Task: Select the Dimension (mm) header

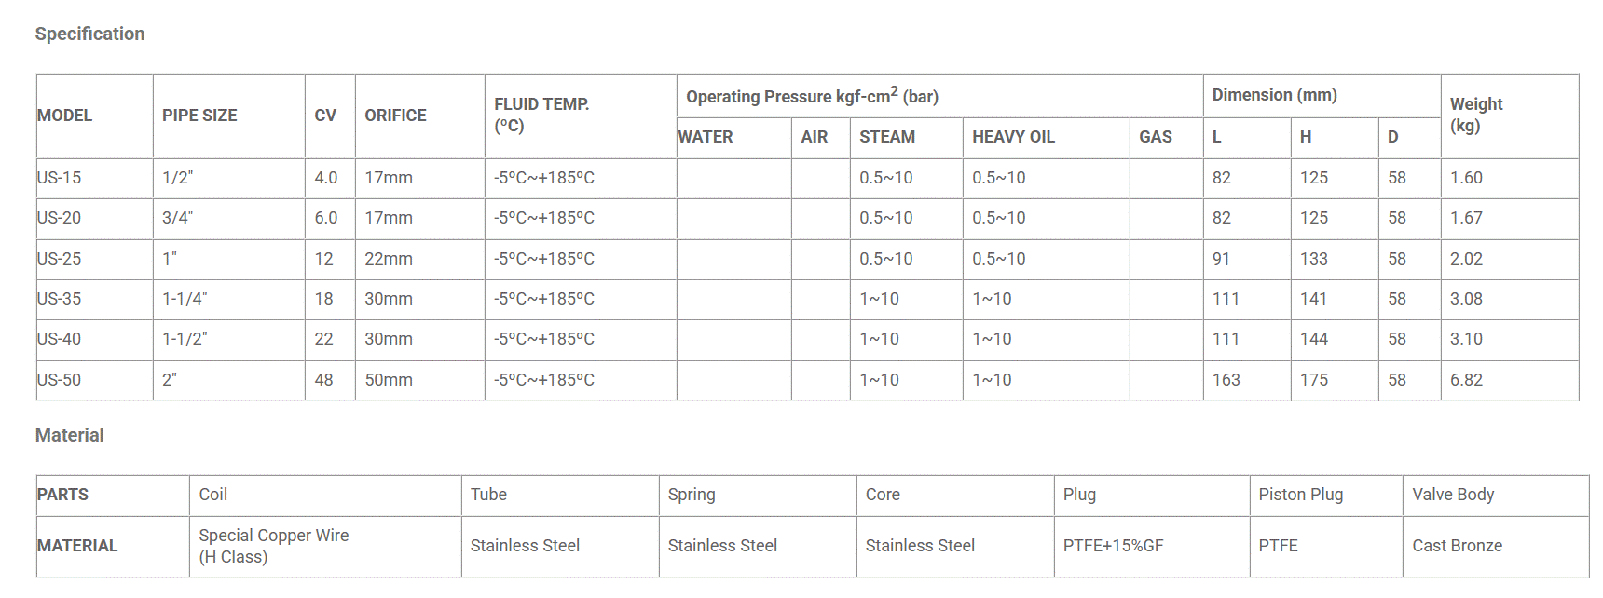Action: click(1274, 95)
